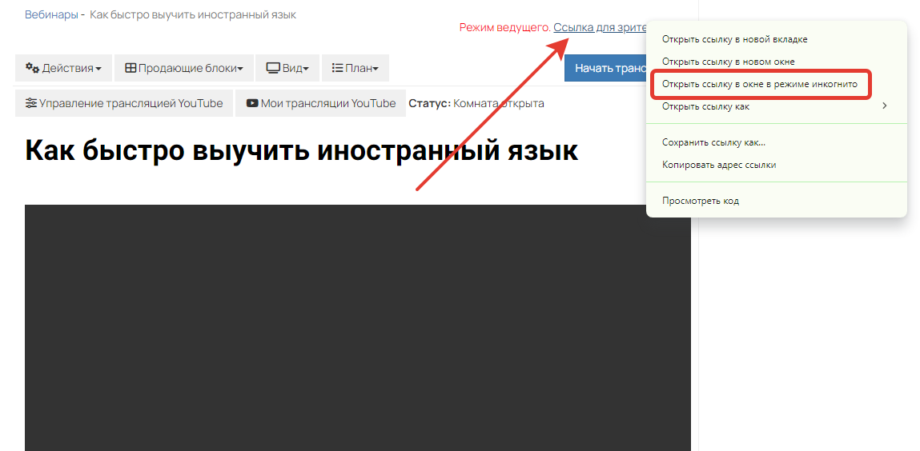Click the dark video player area
The width and height of the screenshot is (920, 451).
[x=358, y=328]
